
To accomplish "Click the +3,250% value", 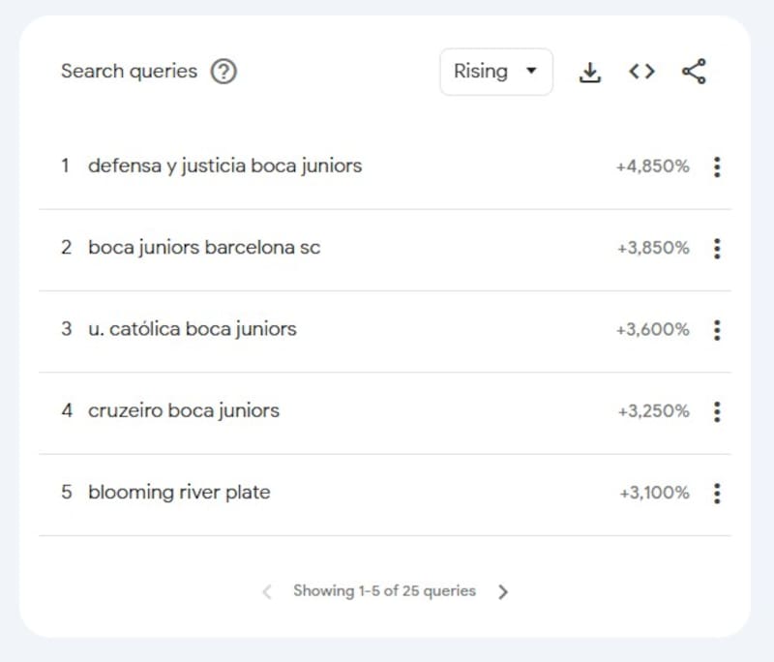I will [x=654, y=410].
